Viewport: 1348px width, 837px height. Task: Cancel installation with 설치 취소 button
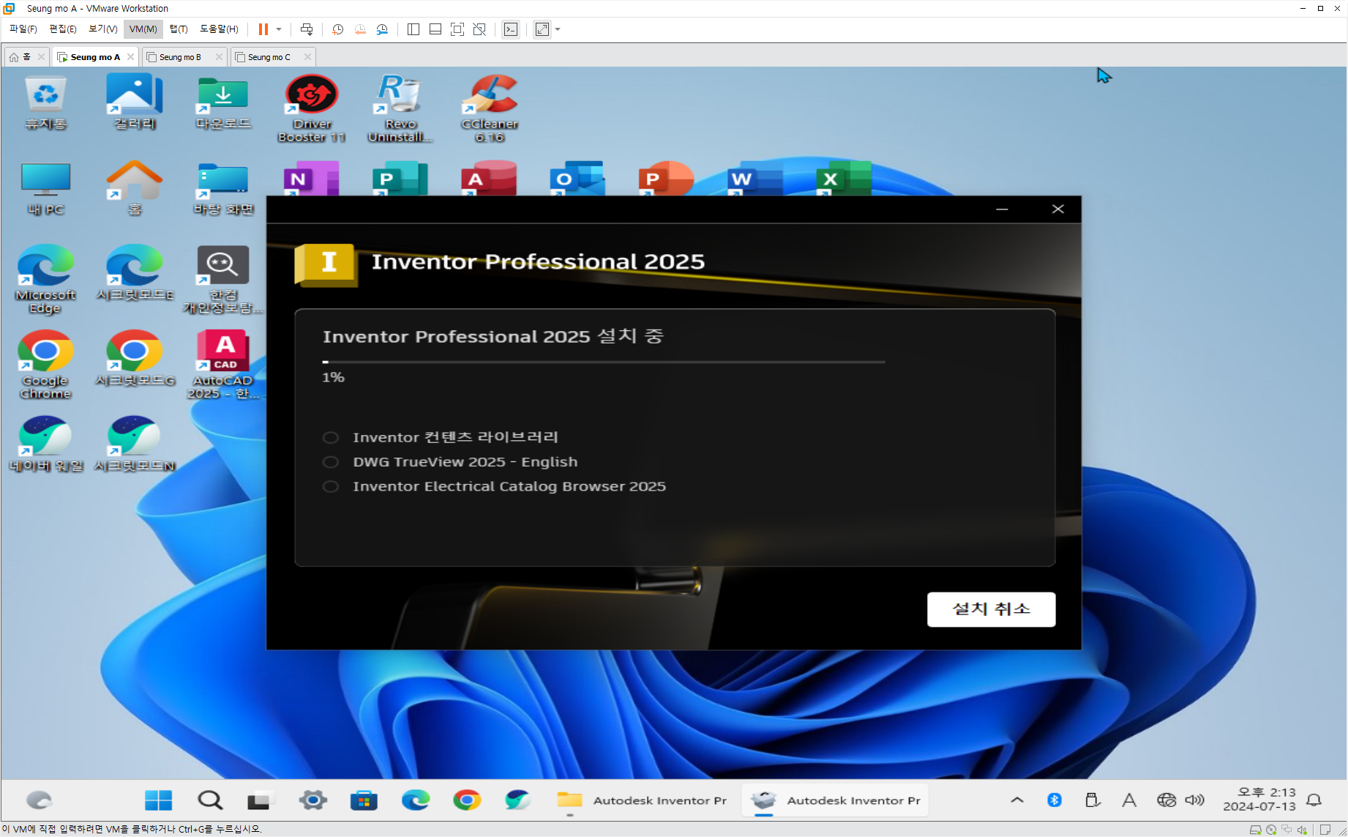[x=991, y=609]
